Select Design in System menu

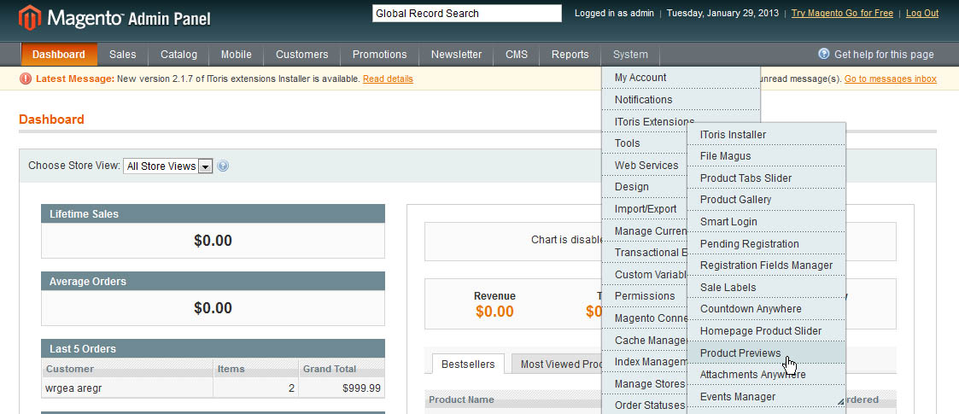click(x=644, y=187)
